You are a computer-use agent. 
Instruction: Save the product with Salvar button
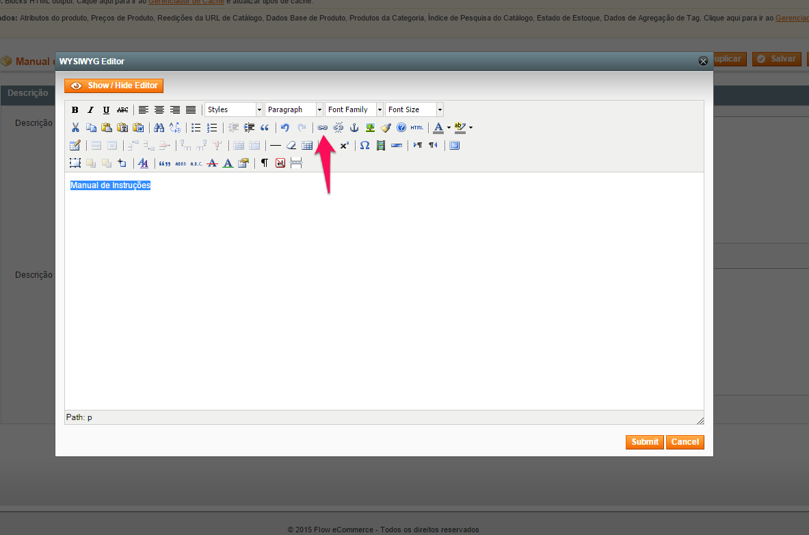[777, 59]
